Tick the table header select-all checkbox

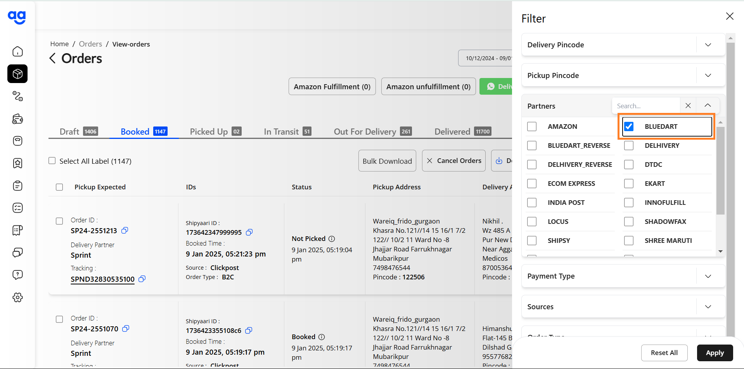[59, 187]
